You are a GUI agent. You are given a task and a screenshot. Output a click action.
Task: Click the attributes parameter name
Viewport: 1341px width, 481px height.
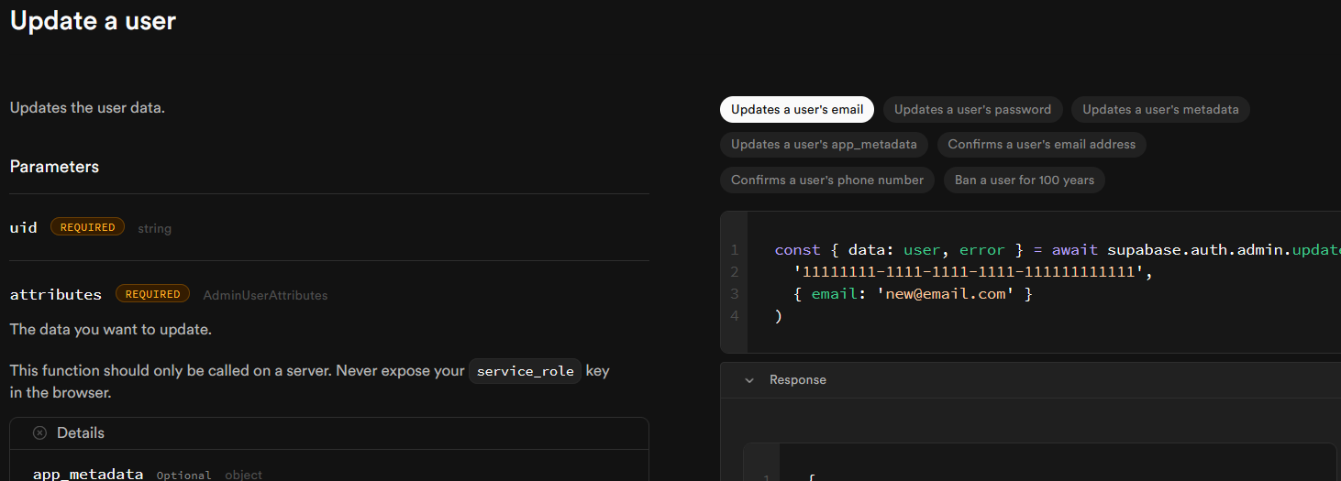[x=56, y=294]
